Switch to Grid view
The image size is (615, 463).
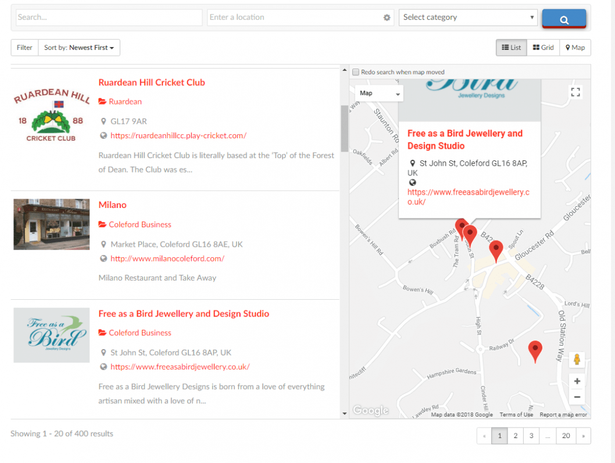point(544,48)
